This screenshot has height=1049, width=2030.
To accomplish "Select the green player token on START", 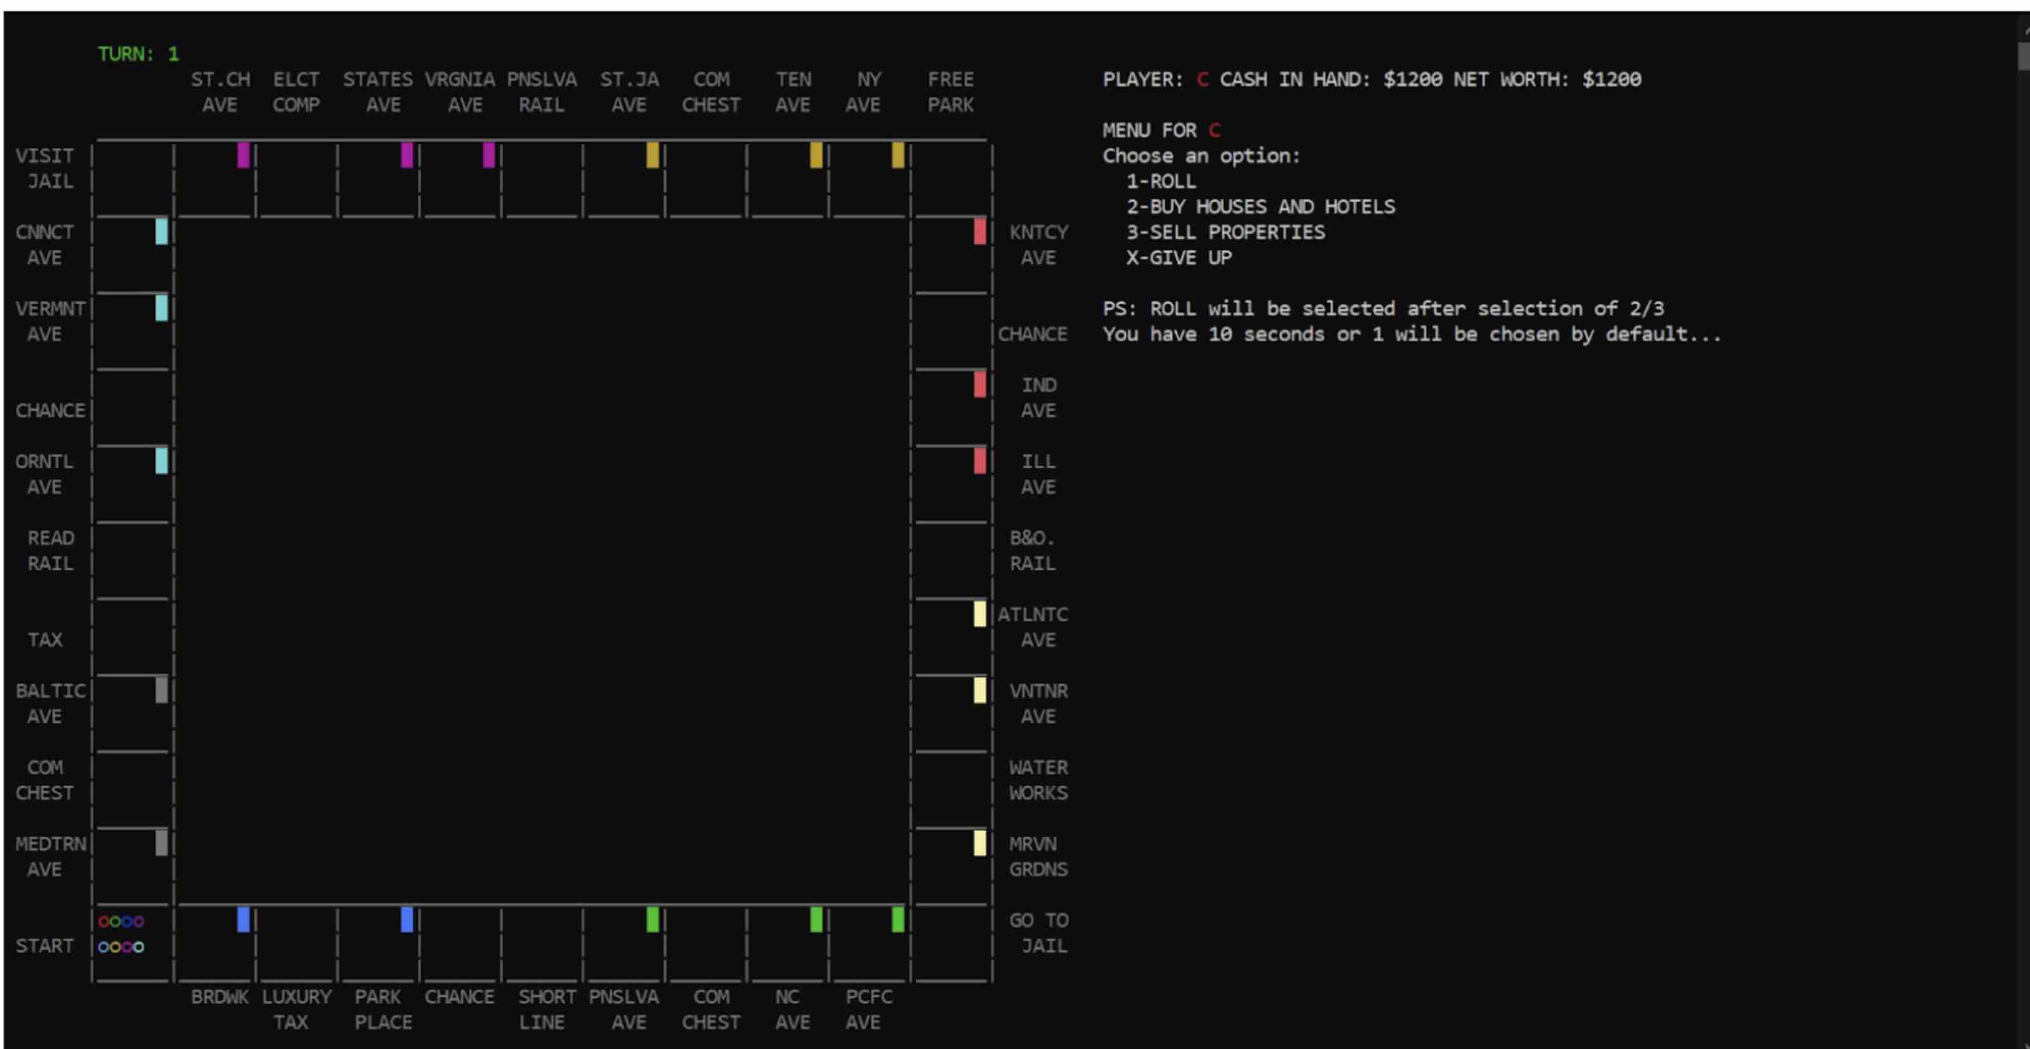I will [116, 921].
